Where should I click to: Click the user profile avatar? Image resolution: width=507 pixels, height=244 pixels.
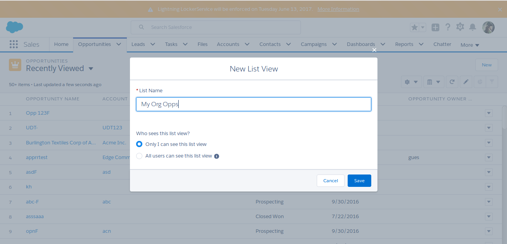[x=488, y=27]
